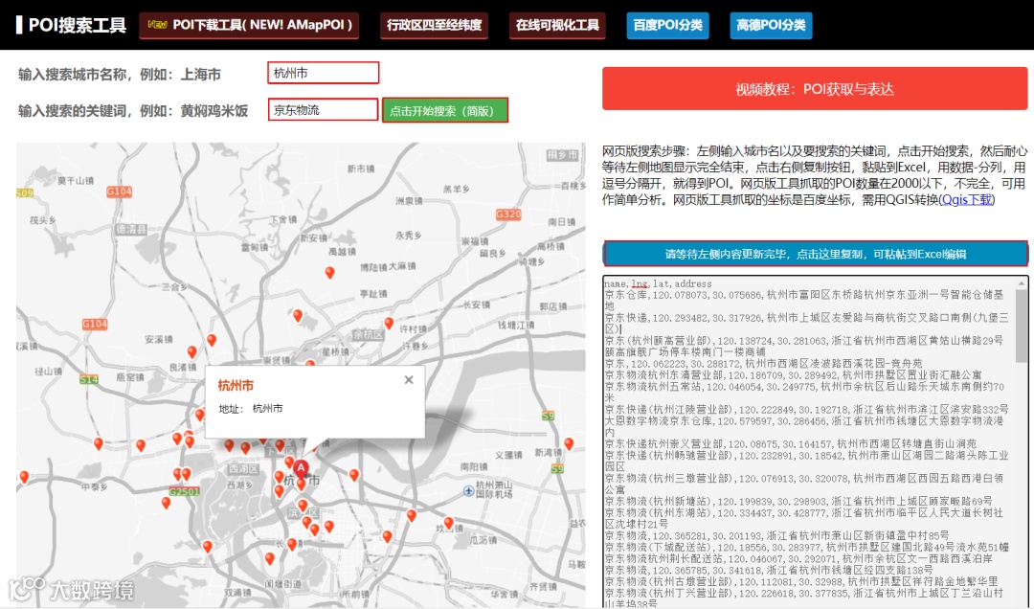The height and width of the screenshot is (609, 1034).
Task: Click the 京东物流(杭州三墩营业部) result row
Action: [x=804, y=484]
